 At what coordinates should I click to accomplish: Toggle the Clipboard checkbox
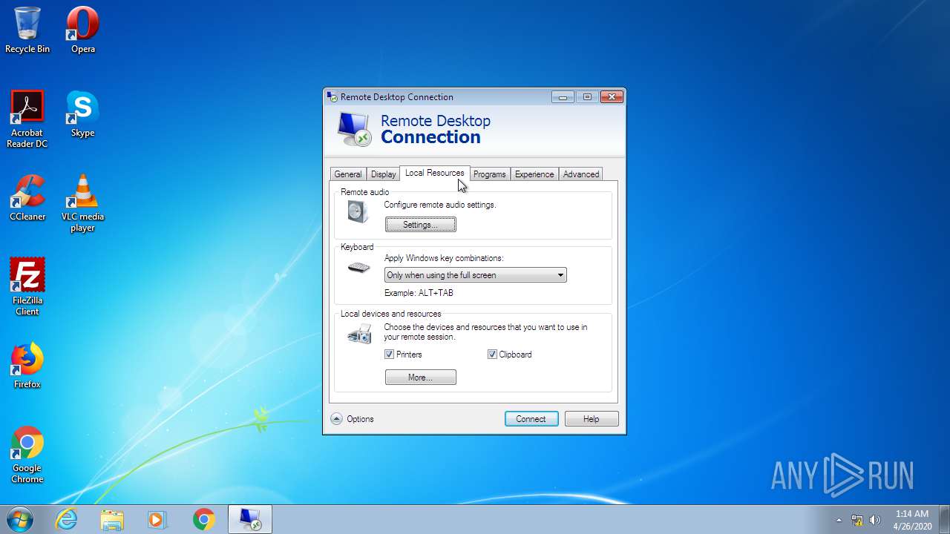pyautogui.click(x=491, y=355)
